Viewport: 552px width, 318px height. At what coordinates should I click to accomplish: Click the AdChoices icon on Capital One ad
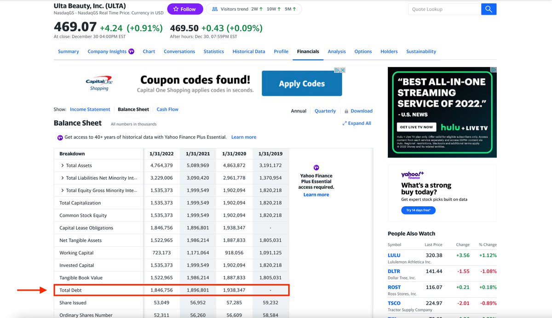click(337, 70)
